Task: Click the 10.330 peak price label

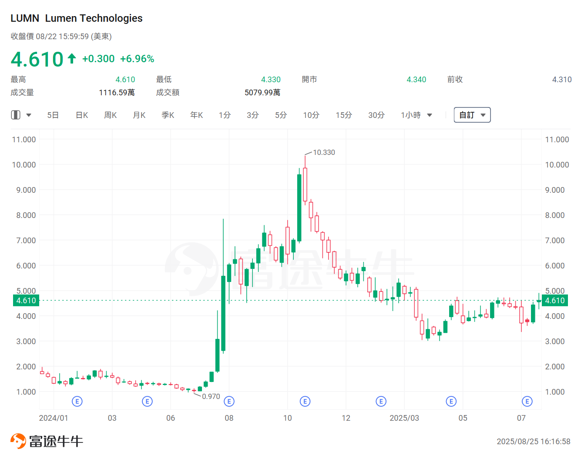Action: [324, 152]
